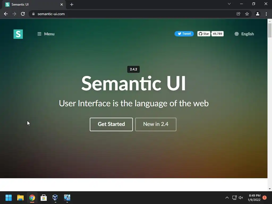Open network status tray icon
This screenshot has height=204, width=272.
tap(234, 198)
